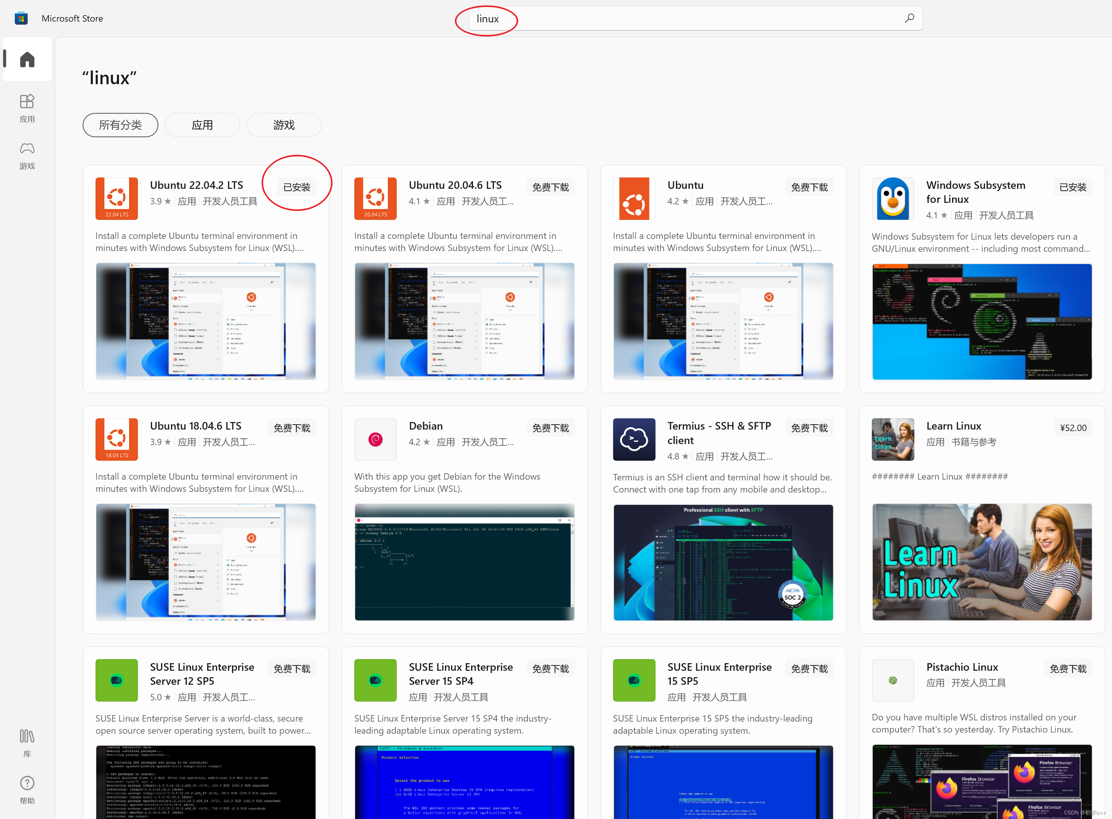Open the Windows Subsystem for Linux screenshot
1112x819 pixels.
[982, 322]
